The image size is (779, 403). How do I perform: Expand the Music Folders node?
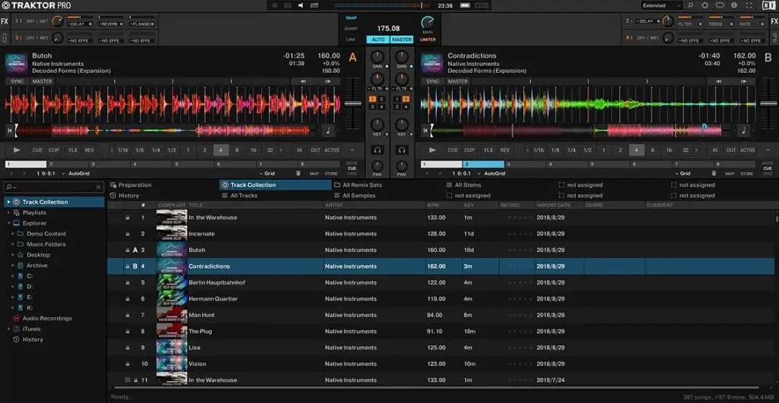click(13, 244)
